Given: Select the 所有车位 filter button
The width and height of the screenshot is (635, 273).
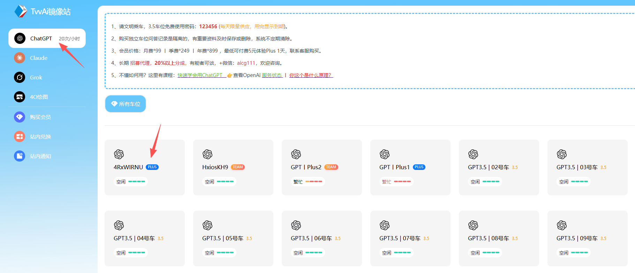Looking at the screenshot, I should pos(126,104).
